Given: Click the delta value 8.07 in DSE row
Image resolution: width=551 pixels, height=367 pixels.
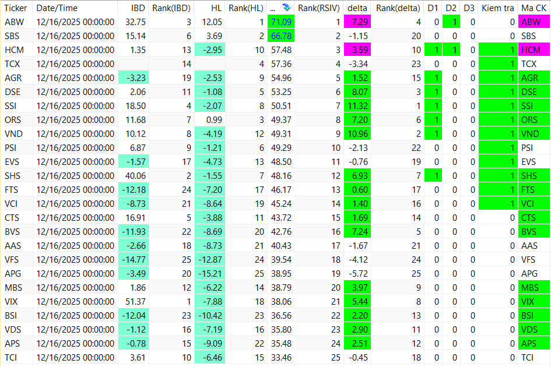Looking at the screenshot, I should (x=357, y=91).
